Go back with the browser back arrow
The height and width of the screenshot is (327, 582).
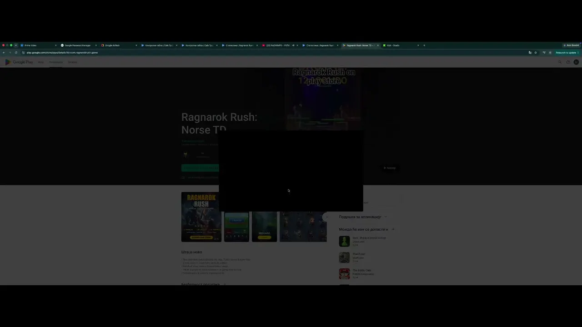(x=4, y=53)
